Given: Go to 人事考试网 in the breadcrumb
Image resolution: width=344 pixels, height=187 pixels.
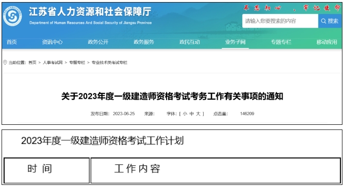Looking at the screenshot, I should click(x=53, y=63).
